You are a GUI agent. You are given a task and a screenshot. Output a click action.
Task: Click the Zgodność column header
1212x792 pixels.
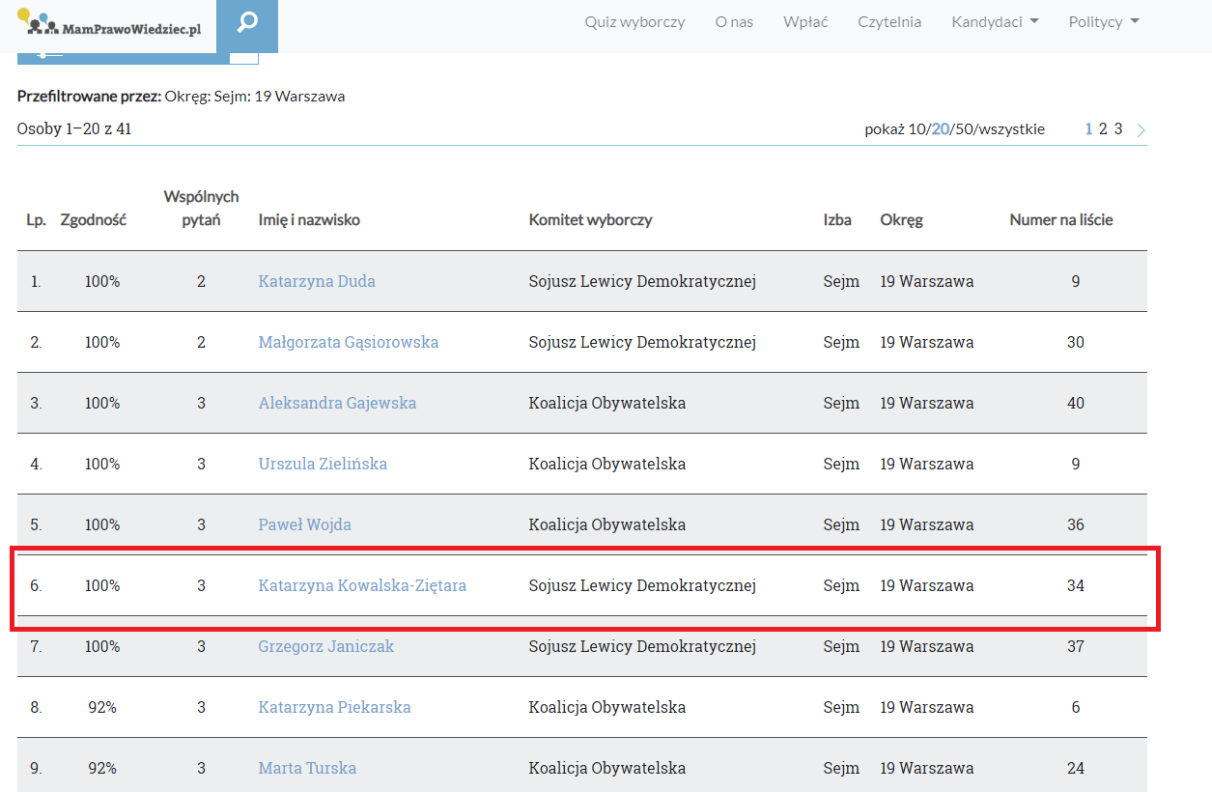tap(93, 219)
